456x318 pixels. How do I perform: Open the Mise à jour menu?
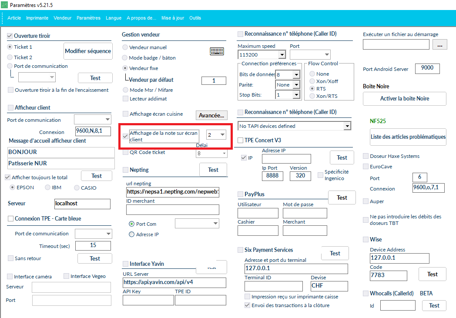[173, 18]
